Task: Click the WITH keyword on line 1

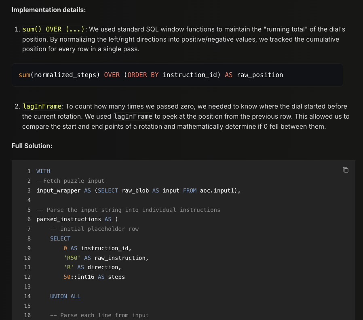Action: tap(43, 171)
